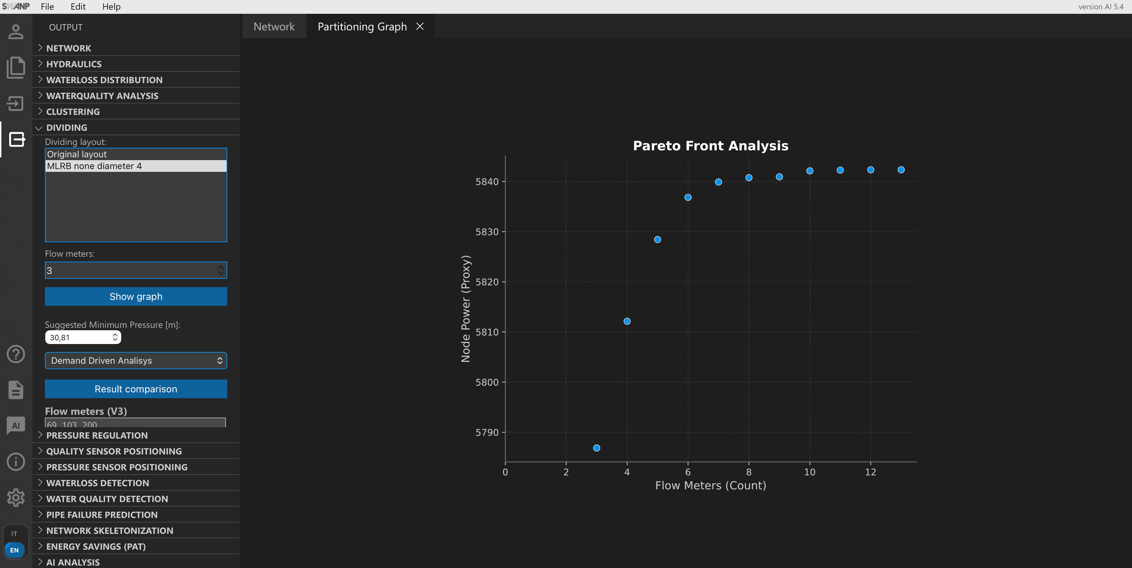The width and height of the screenshot is (1132, 568).
Task: Open the Demand Driven Analisys dropdown
Action: [x=136, y=360]
